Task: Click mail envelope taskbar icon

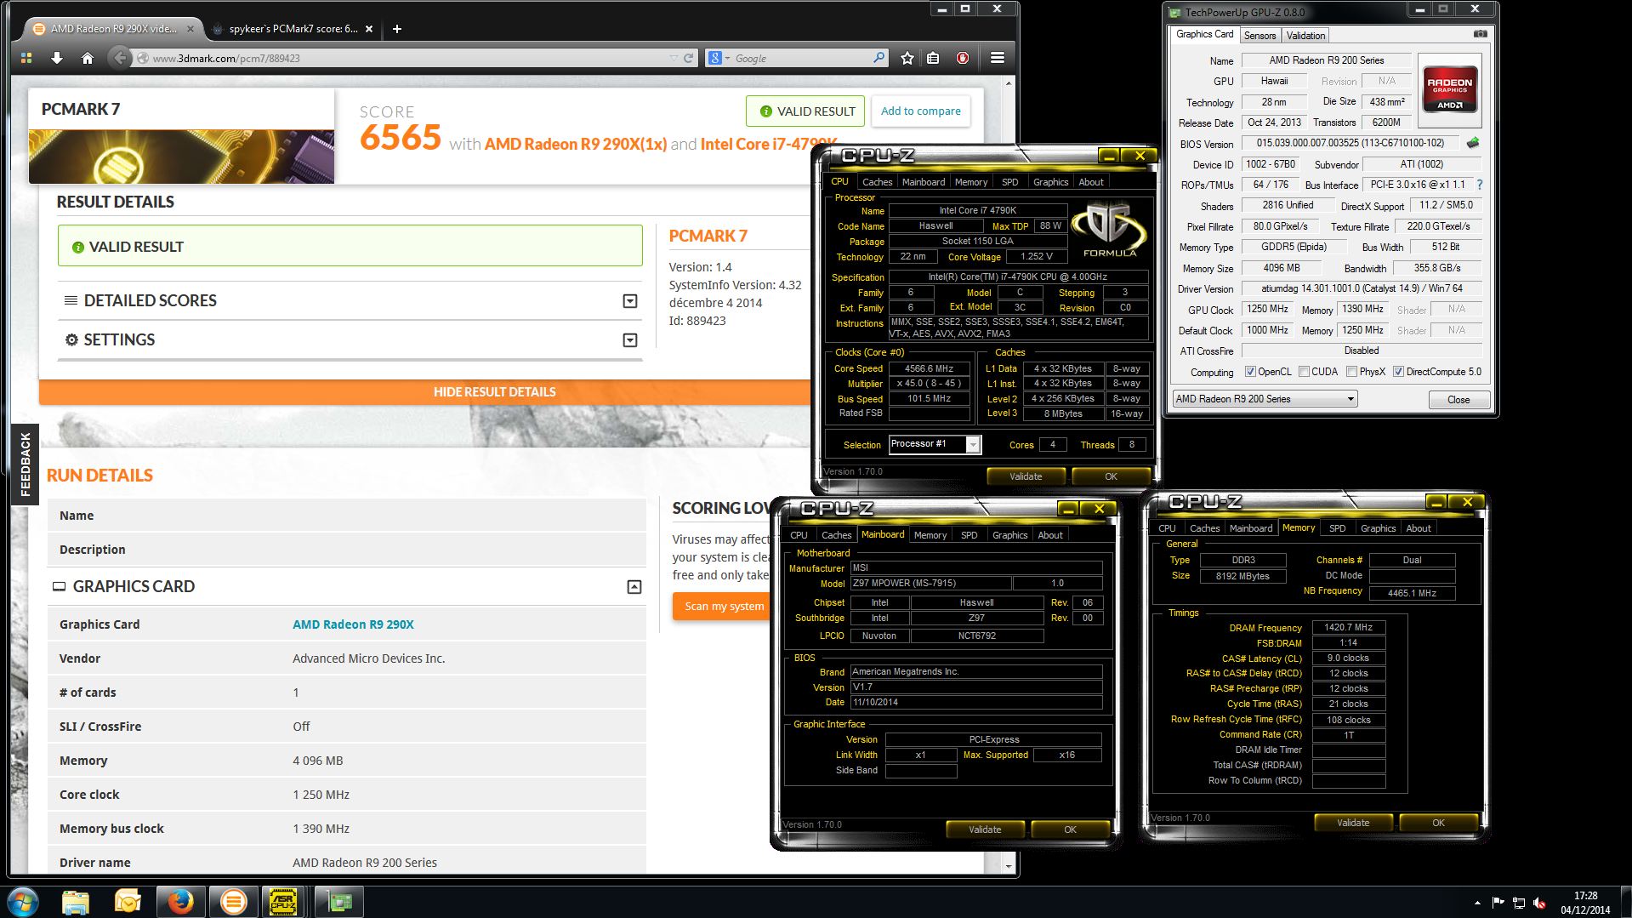Action: 128,902
